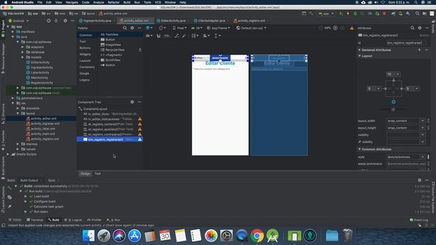Open the Logcat tool window tab
Viewport: 436px width, 245px height.
(73, 220)
